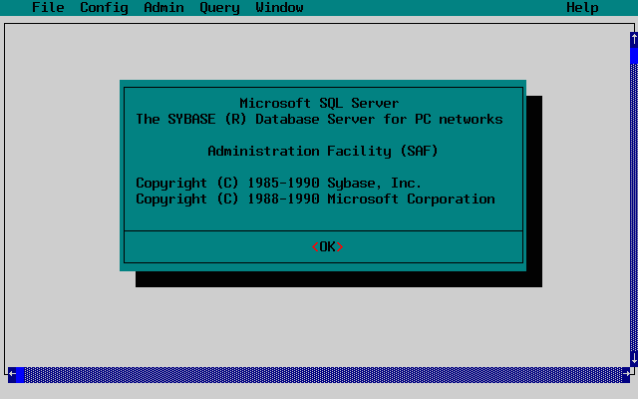Click the Sybase, Inc. copyright line

click(278, 183)
